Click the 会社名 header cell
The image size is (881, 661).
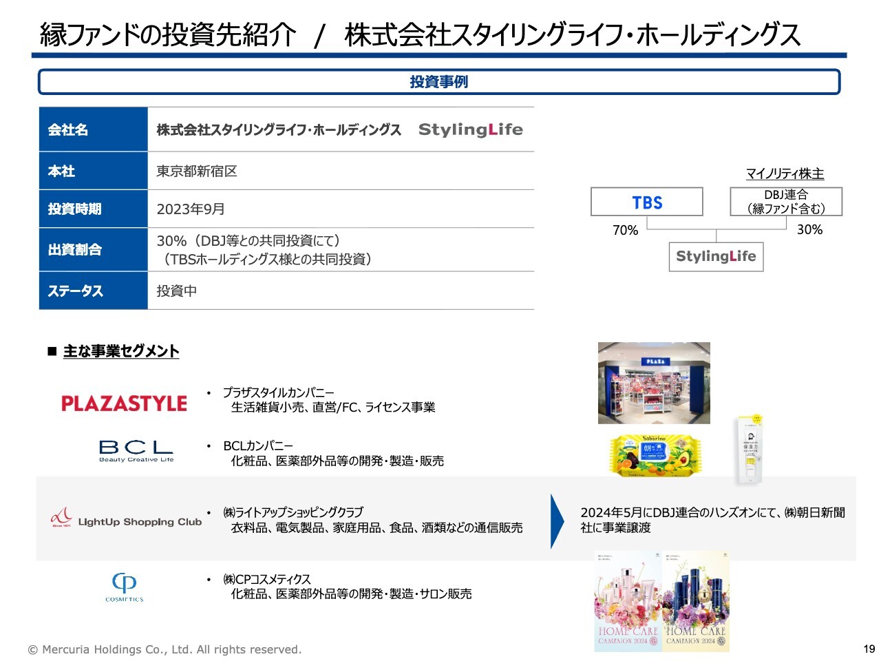tap(94, 129)
